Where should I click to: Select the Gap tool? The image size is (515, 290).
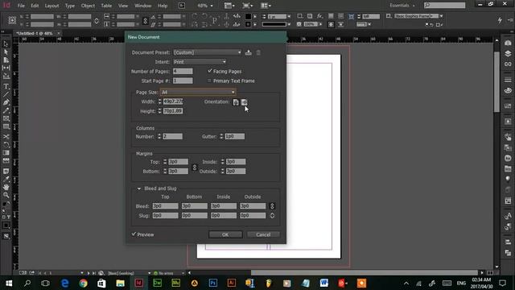(x=6, y=68)
